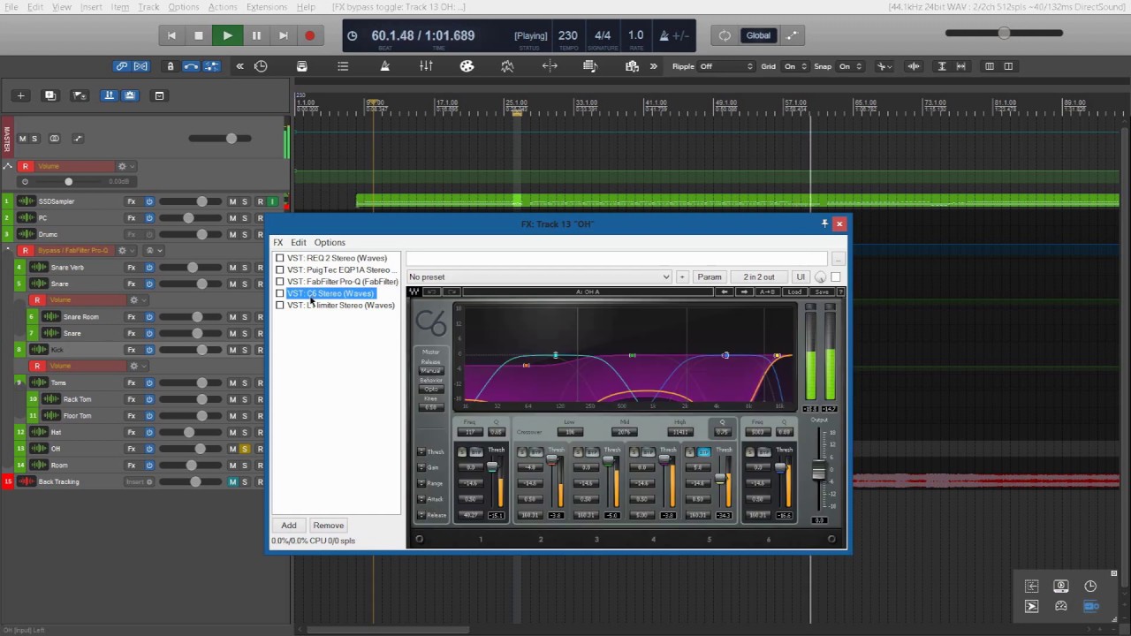Open FX for OH track

click(132, 449)
